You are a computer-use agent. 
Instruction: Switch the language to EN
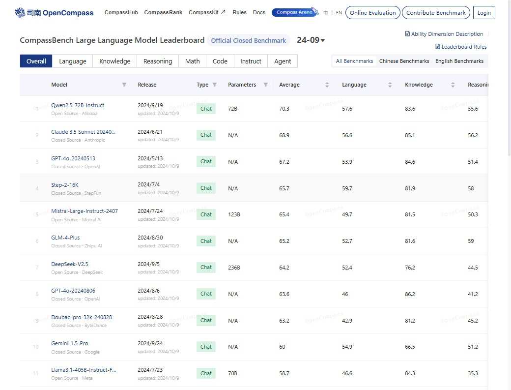tap(339, 13)
